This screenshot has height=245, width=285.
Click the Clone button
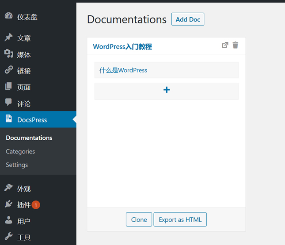pos(139,219)
